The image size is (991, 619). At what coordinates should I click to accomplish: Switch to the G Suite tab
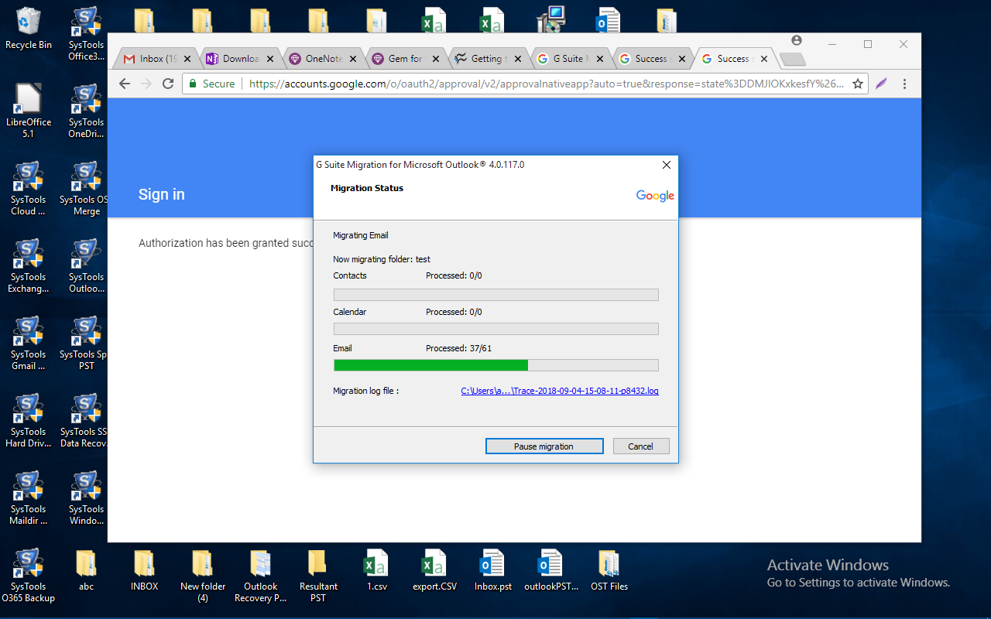(571, 59)
